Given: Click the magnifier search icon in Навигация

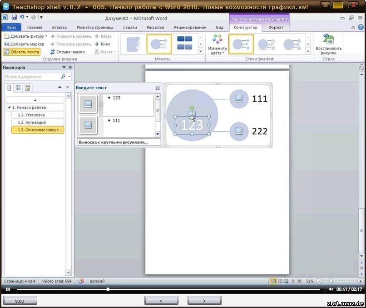Looking at the screenshot, I should tap(63, 77).
